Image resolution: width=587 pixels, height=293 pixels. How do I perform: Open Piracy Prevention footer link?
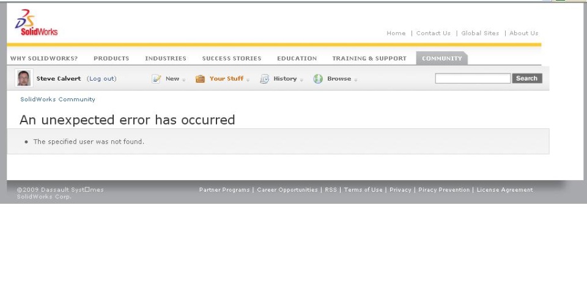(444, 190)
